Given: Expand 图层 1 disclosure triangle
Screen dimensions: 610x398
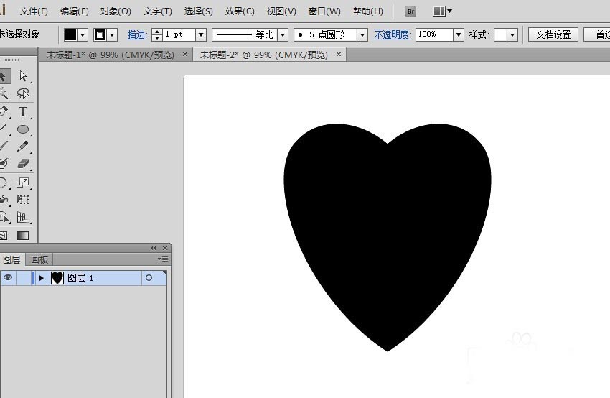Looking at the screenshot, I should click(x=41, y=278).
